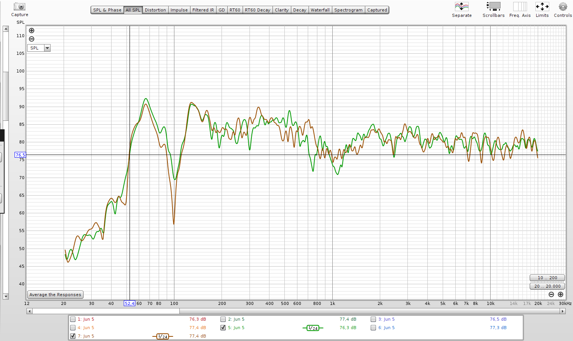Open the Waterfall tab
Image resolution: width=573 pixels, height=341 pixels.
[x=320, y=10]
